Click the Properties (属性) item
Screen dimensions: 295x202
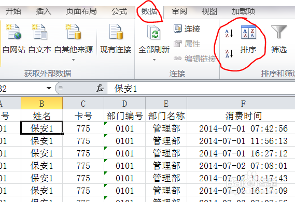click(187, 44)
